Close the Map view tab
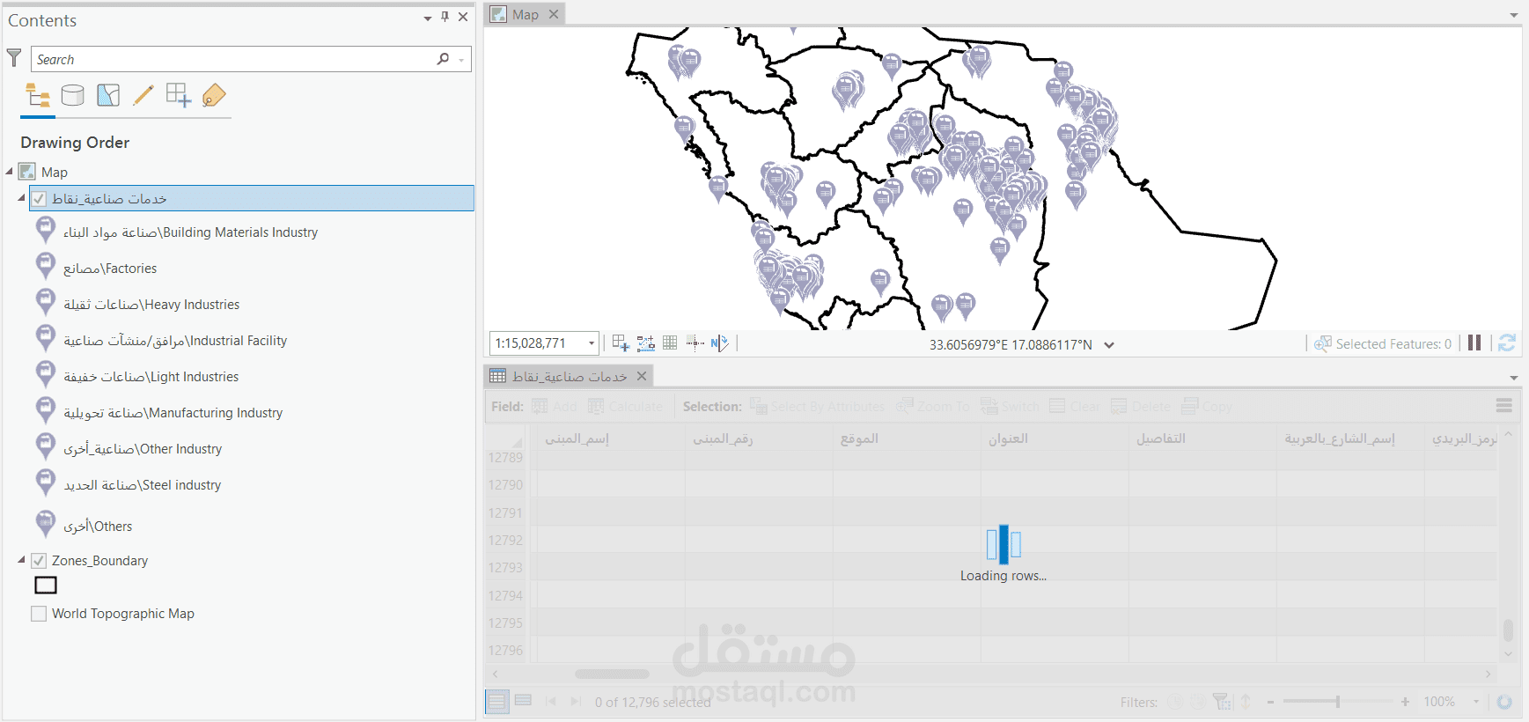Viewport: 1529px width, 722px height. click(x=554, y=14)
